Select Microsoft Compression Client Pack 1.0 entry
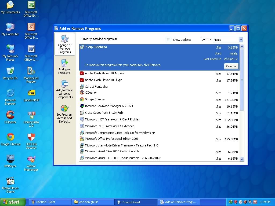The height and width of the screenshot is (206, 275). click(159, 133)
